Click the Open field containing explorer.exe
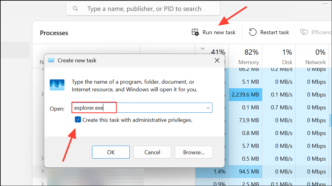 tap(138, 108)
